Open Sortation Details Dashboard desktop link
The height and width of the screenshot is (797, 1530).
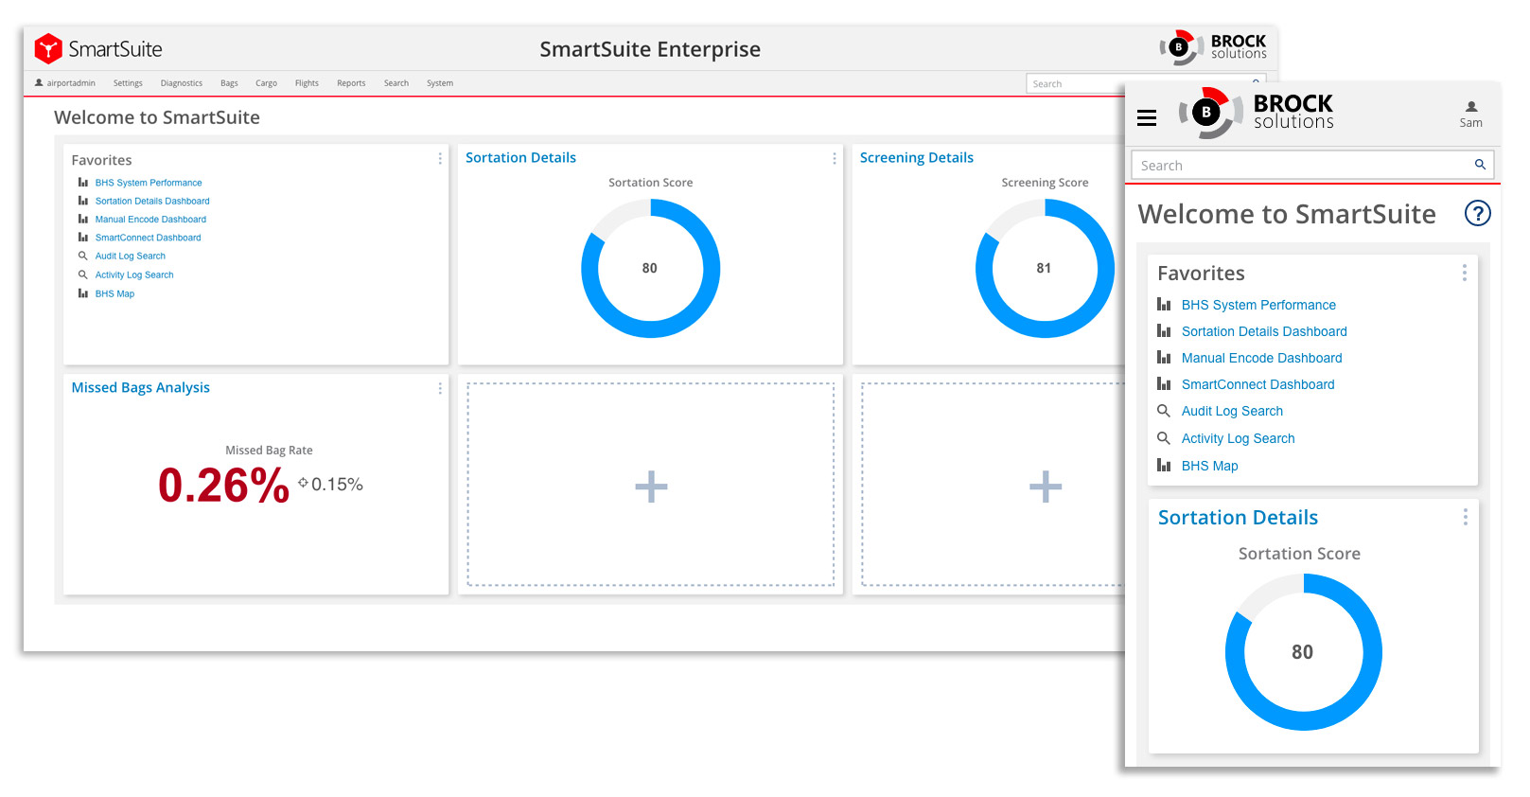152,201
